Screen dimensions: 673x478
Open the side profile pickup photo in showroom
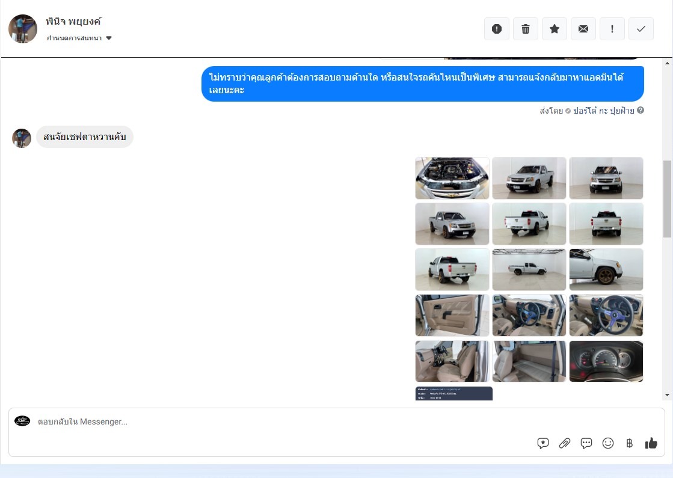529,269
